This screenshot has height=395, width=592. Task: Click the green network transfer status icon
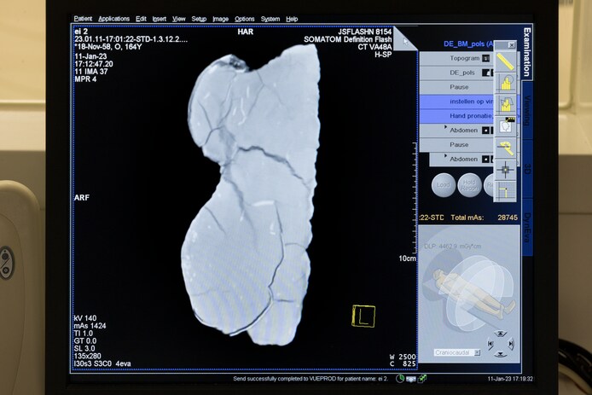[422, 379]
